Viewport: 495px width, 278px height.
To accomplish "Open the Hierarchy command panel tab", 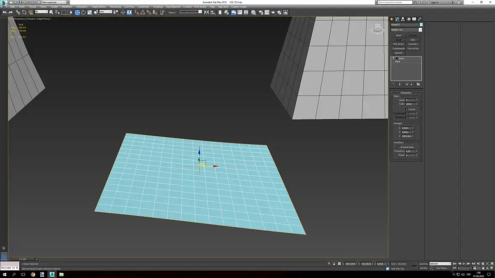I will 403,19.
